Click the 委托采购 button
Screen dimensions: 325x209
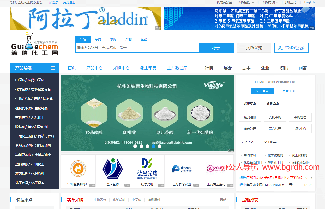[254, 48]
